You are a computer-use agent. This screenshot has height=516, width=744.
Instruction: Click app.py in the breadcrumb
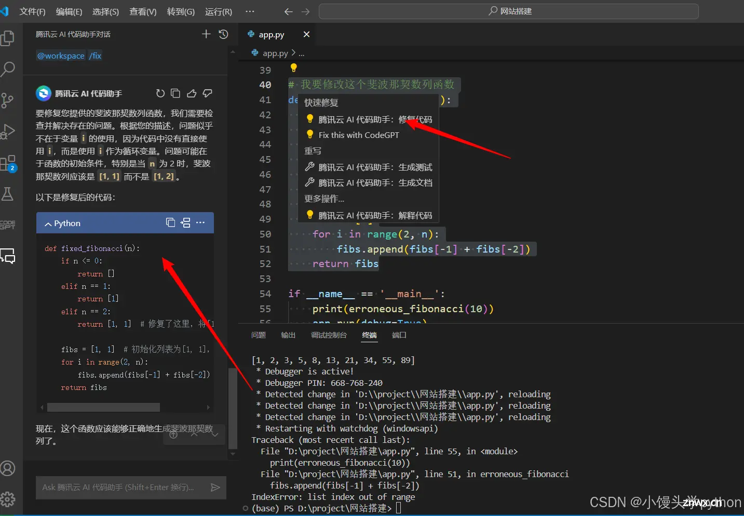(x=275, y=53)
